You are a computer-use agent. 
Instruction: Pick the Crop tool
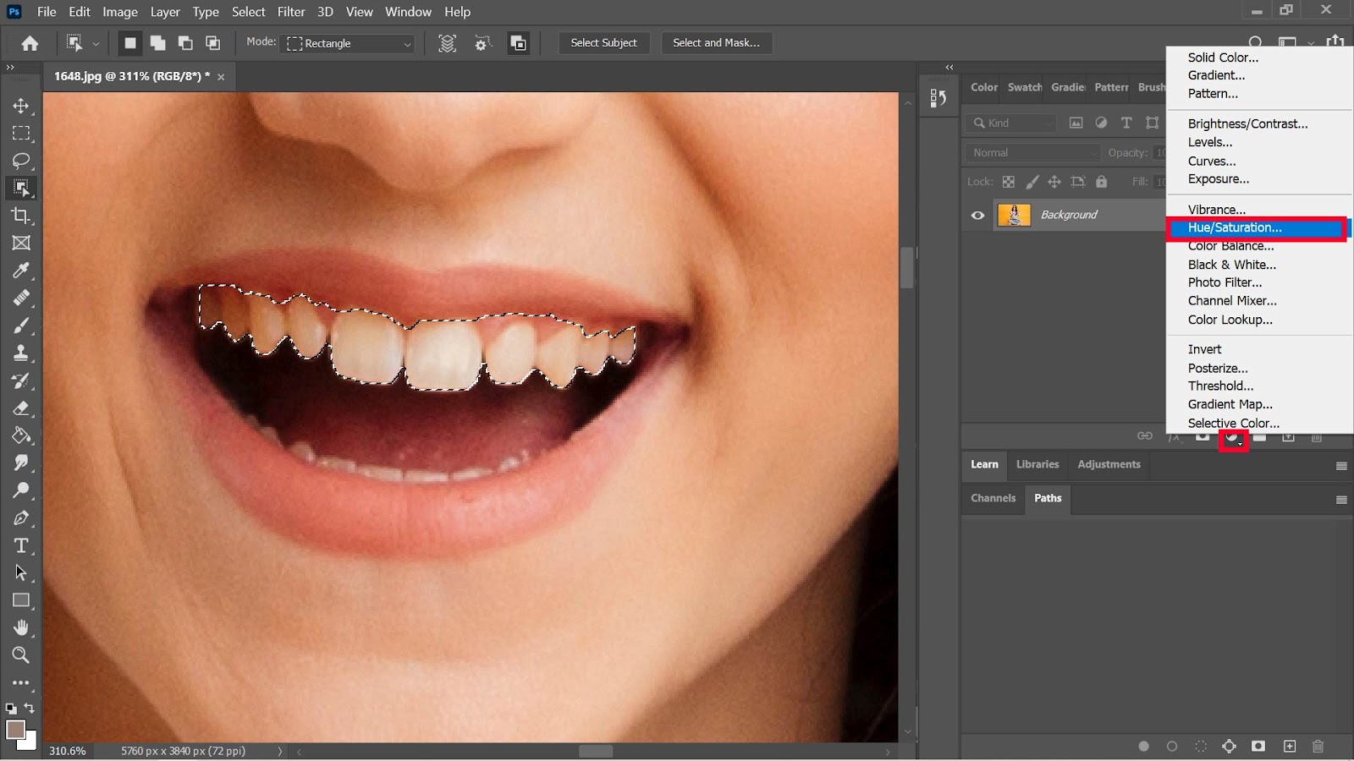(x=21, y=216)
